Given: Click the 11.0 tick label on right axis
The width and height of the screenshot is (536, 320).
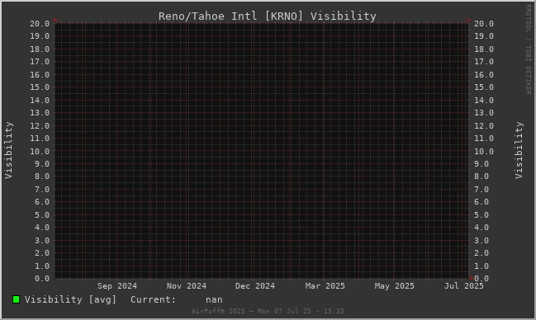Looking at the screenshot, I should (484, 139).
